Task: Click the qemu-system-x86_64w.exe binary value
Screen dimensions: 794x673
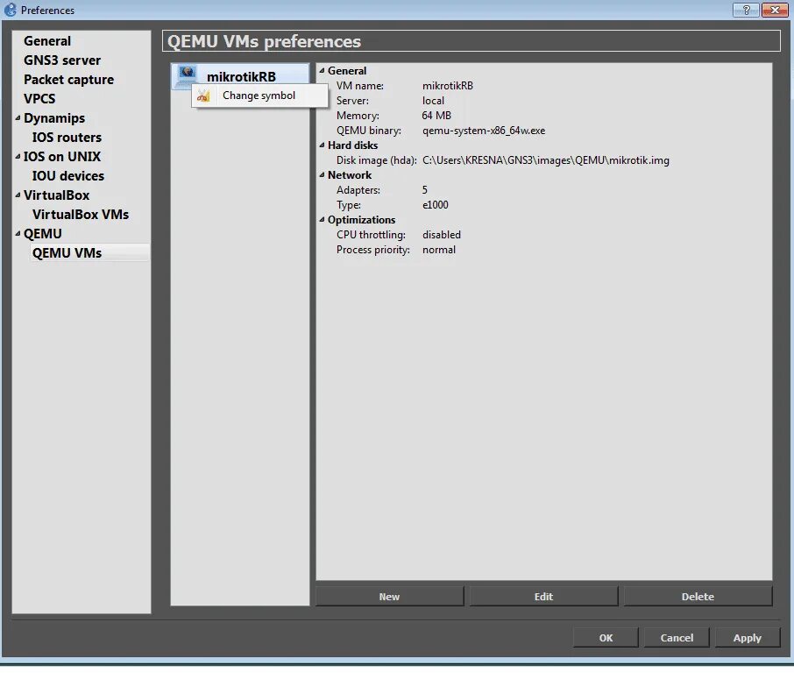Action: pyautogui.click(x=484, y=131)
